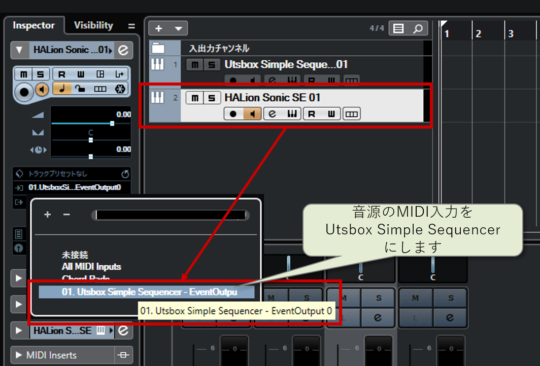Solo the HALion Sonic SE 01 track
This screenshot has width=540, height=366.
point(212,98)
